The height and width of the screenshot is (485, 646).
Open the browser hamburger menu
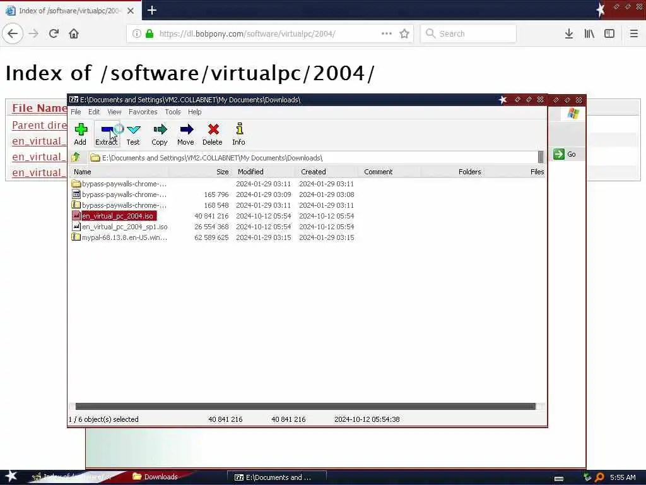(634, 33)
